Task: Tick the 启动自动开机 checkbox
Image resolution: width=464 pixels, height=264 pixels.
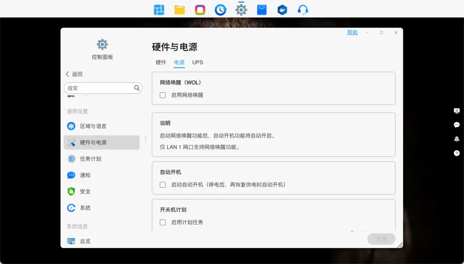Action: (x=163, y=185)
